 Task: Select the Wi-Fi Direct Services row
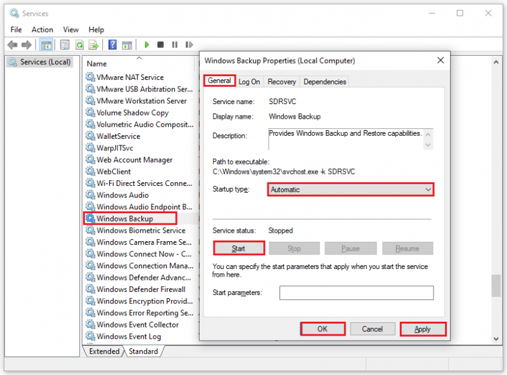click(x=139, y=183)
